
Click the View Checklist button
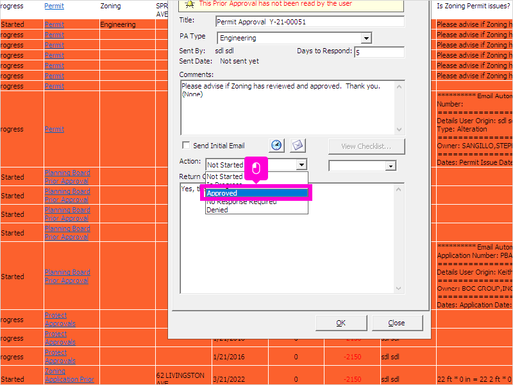[366, 146]
